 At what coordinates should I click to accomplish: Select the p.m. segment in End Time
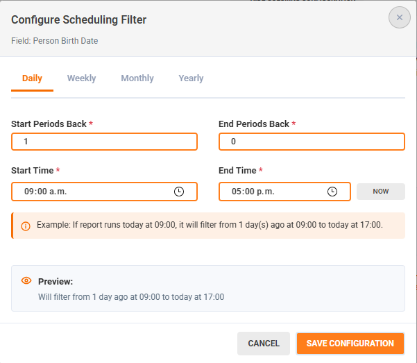pyautogui.click(x=265, y=192)
